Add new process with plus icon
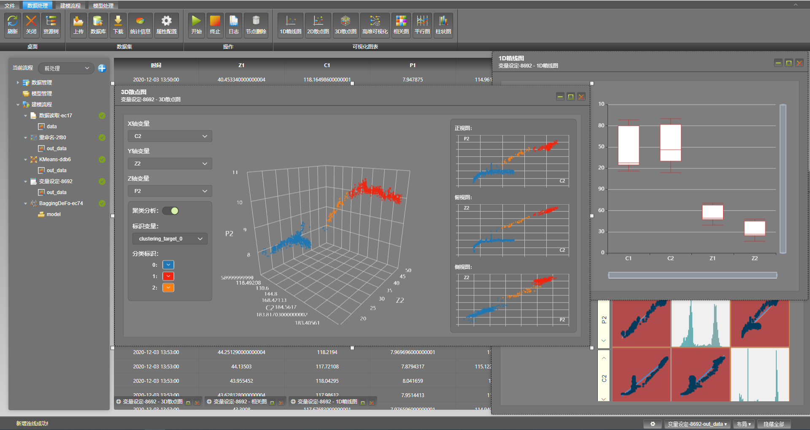The image size is (810, 430). coord(102,68)
